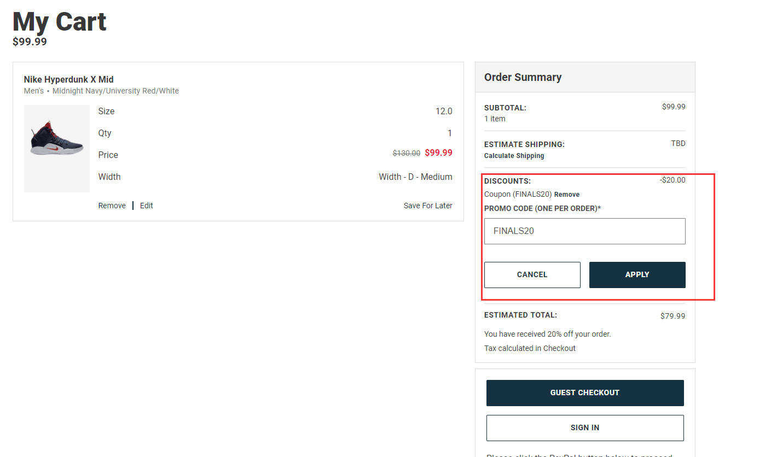Viewport: 771px width, 457px height.
Task: Click the My Cart page heading
Action: (x=60, y=22)
